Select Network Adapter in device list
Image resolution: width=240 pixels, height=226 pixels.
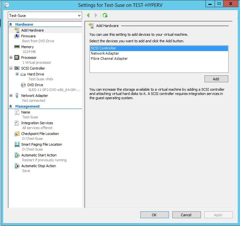tap(105, 53)
